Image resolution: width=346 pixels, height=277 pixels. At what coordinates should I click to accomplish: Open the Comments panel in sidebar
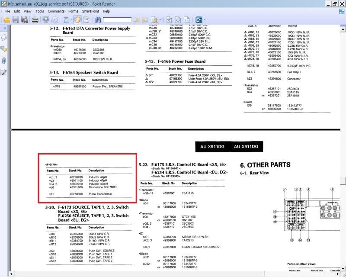(x=4, y=49)
